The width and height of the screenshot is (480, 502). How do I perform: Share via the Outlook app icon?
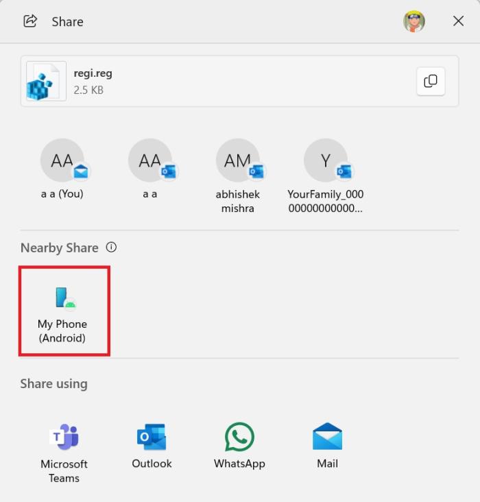152,437
